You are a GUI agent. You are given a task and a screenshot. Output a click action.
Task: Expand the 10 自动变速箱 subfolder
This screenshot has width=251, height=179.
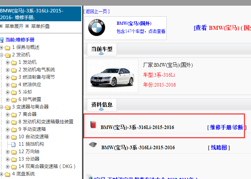[7, 137]
